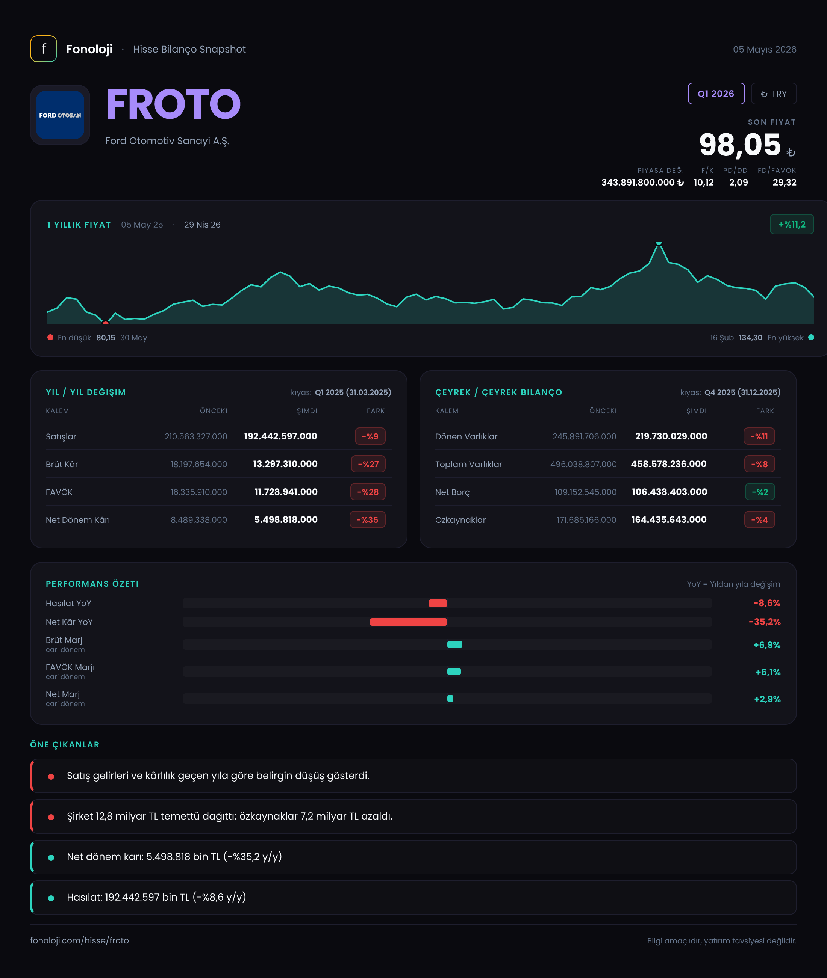This screenshot has width=827, height=978.
Task: Click the Q4 2025 (31.12.2025) comparison label
Action: pos(743,392)
